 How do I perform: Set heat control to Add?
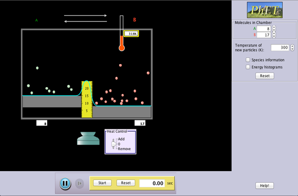(x=121, y=139)
